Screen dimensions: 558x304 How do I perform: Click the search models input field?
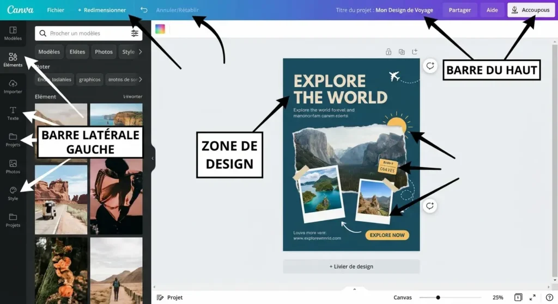click(89, 33)
